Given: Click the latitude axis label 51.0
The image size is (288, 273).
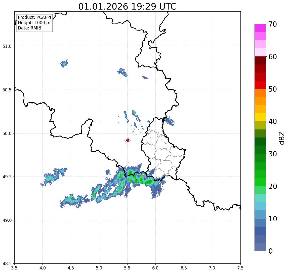Looking at the screenshot, I should [x=7, y=46].
